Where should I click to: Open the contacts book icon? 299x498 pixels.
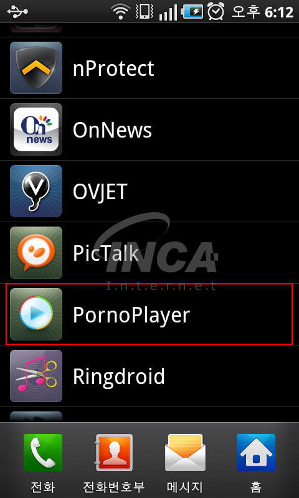[114, 453]
